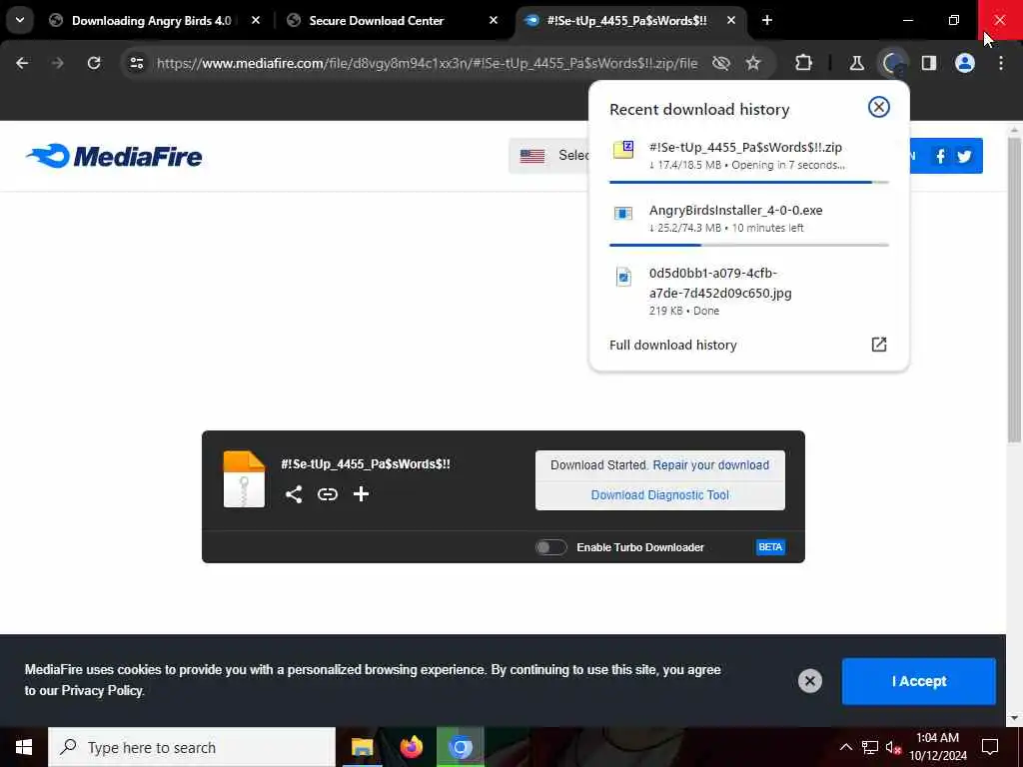Open Windows Start menu
Image resolution: width=1023 pixels, height=767 pixels.
[24, 747]
